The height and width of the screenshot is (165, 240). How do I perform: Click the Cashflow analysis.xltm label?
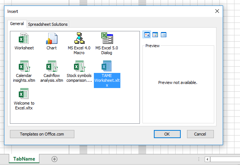pyautogui.click(x=52, y=78)
